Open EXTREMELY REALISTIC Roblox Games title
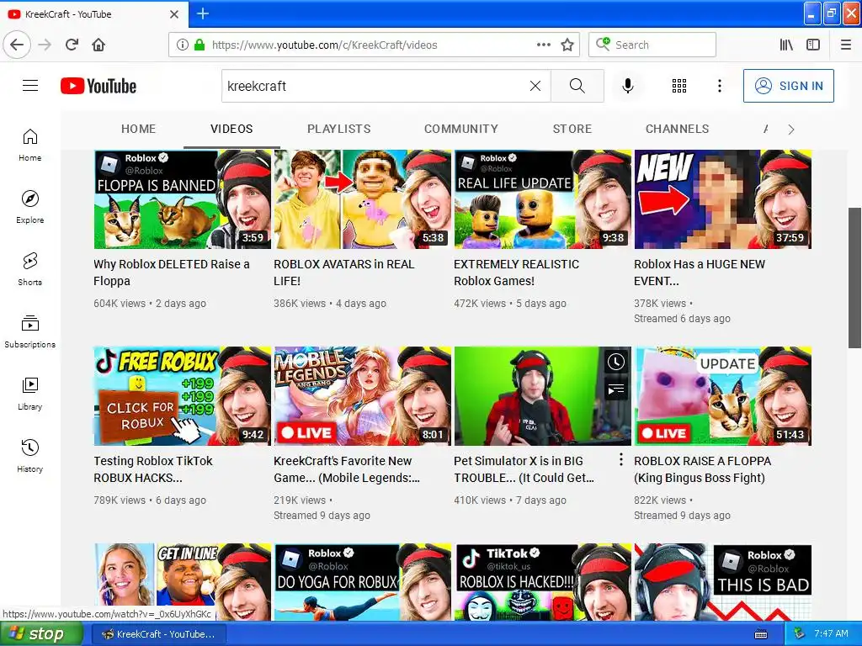This screenshot has height=646, width=862. 516,273
